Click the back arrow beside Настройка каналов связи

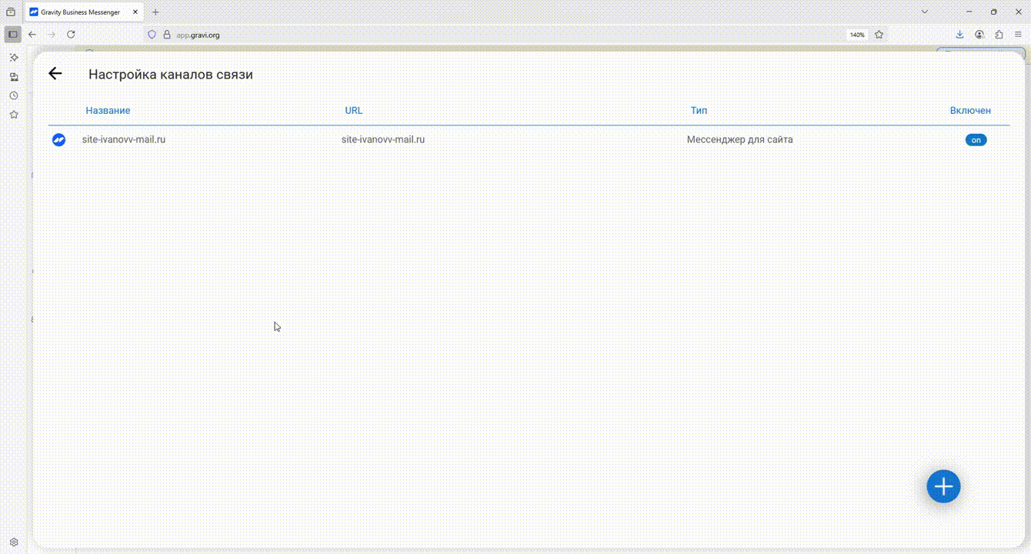point(55,74)
